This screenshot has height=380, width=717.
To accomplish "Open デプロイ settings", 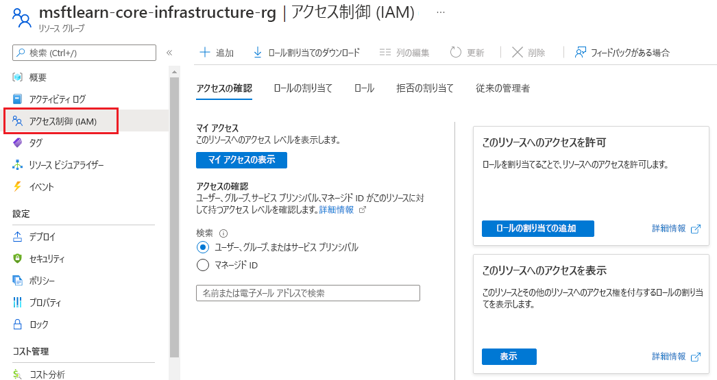I will click(42, 237).
